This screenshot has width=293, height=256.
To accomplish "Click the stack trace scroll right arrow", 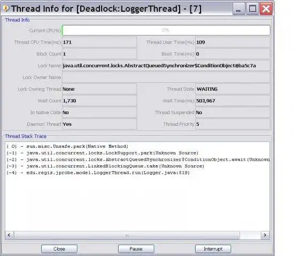I will point(265,235).
